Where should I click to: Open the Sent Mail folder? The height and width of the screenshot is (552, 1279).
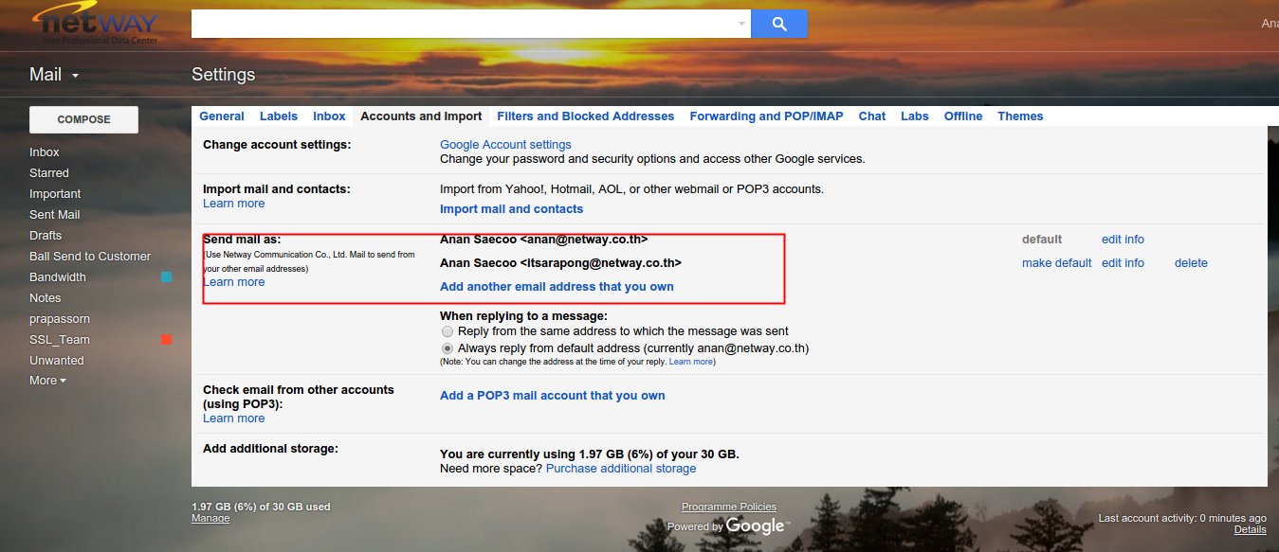click(55, 215)
